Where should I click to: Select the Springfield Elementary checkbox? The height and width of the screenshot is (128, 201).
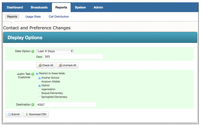coord(40,97)
